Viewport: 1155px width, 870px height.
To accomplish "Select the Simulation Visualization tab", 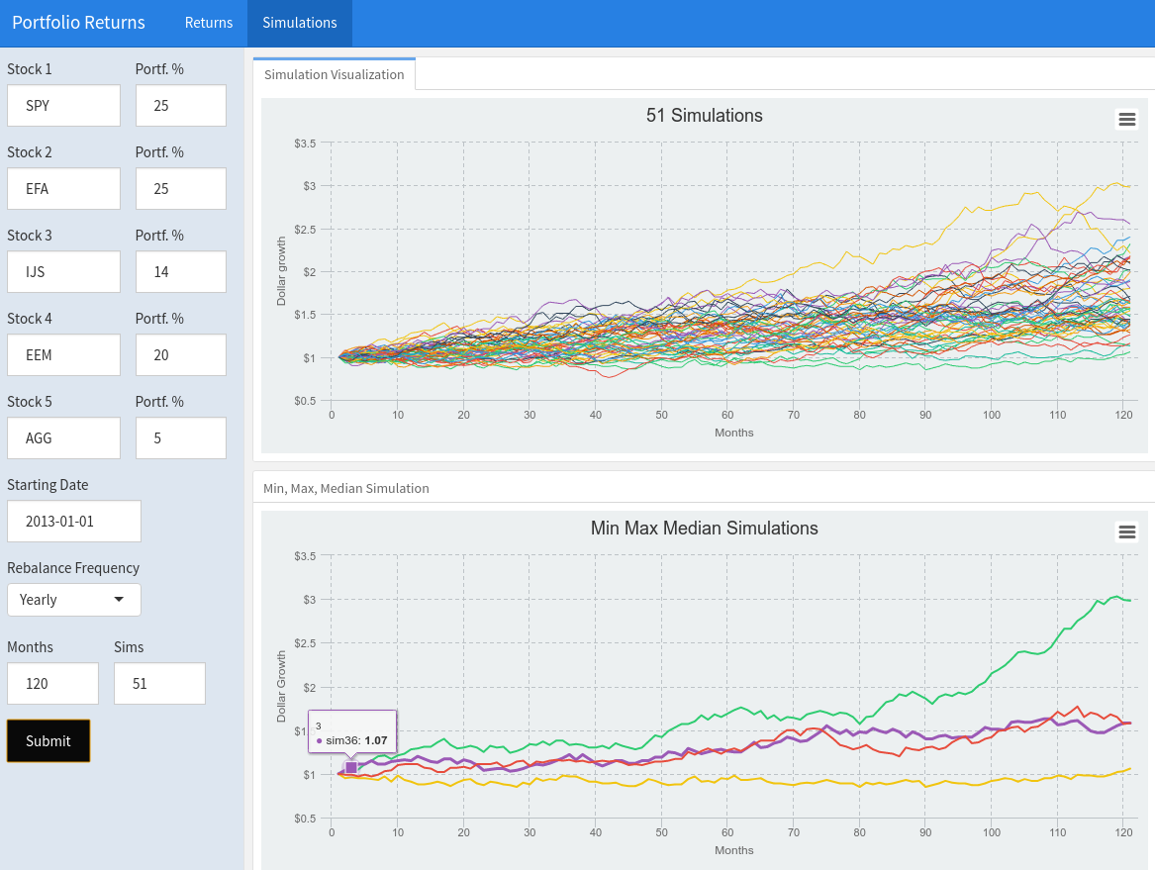I will pos(334,73).
